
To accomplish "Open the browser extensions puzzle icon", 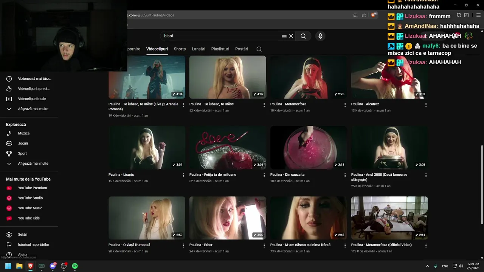I will coord(459,15).
